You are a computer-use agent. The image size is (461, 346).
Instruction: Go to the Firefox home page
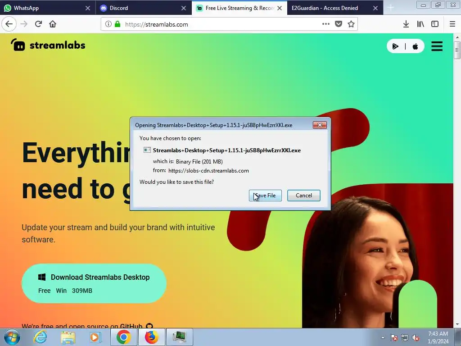pos(53,24)
